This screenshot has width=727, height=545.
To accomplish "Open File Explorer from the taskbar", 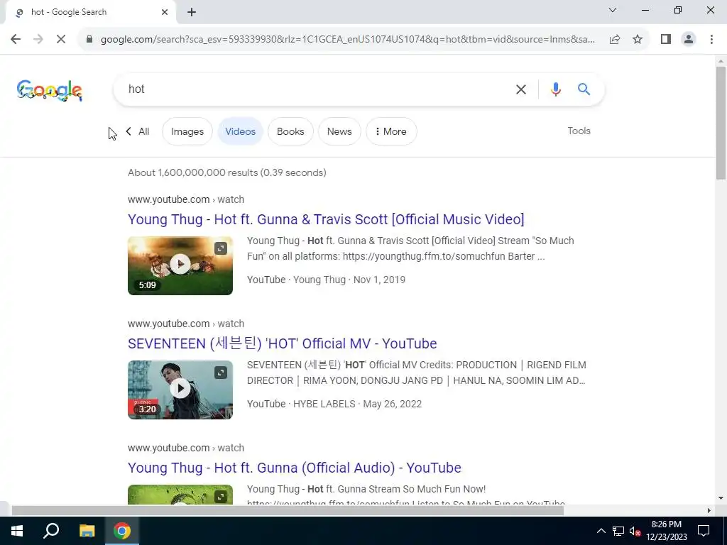I will [x=87, y=531].
